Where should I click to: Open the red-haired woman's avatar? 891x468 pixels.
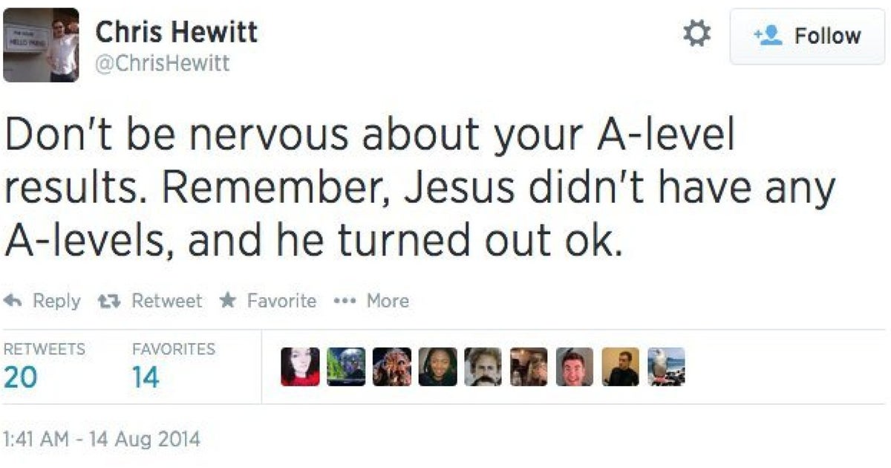pos(300,367)
